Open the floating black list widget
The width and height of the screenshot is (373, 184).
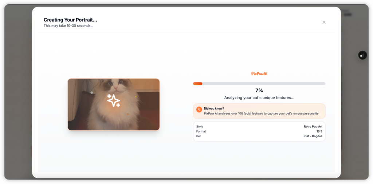point(362,55)
